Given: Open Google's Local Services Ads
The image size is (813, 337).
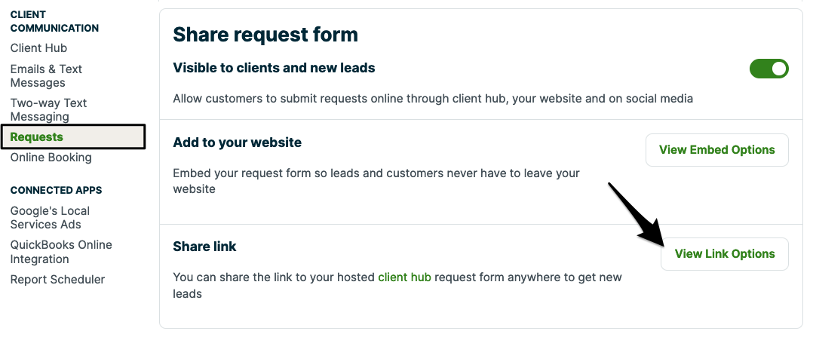Looking at the screenshot, I should 50,218.
